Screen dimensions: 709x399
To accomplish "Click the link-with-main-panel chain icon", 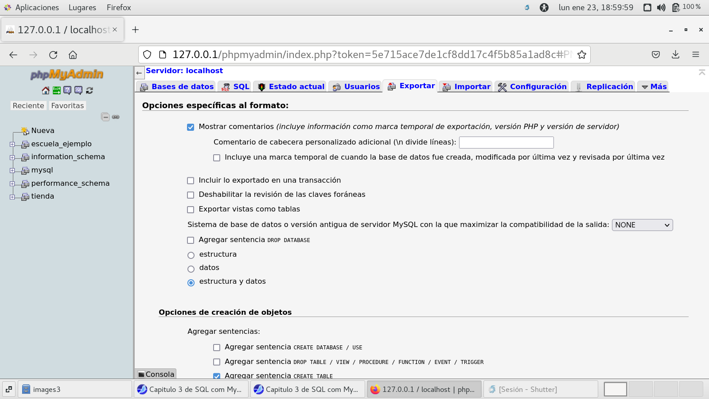I will click(x=116, y=117).
